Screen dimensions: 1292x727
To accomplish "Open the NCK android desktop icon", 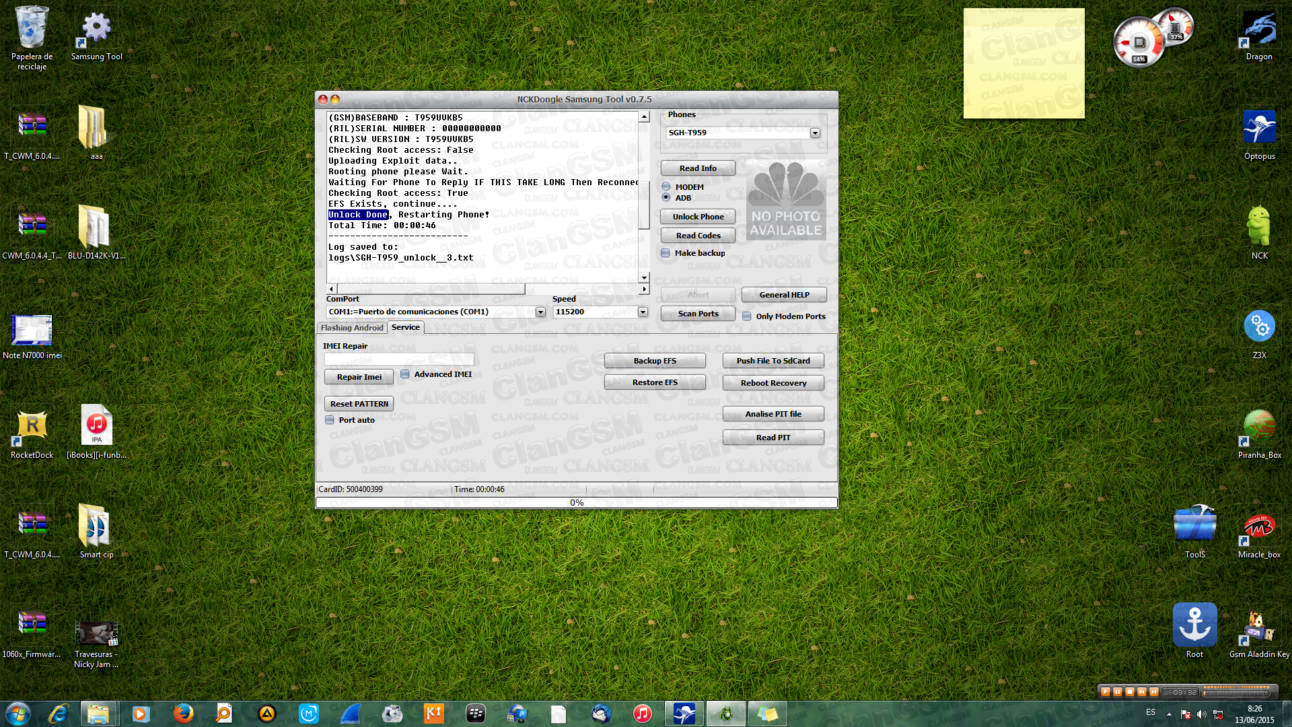I will coord(1259,234).
